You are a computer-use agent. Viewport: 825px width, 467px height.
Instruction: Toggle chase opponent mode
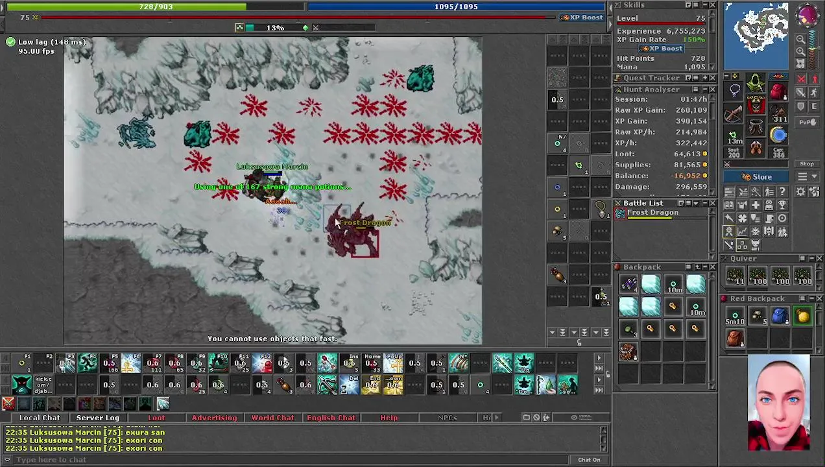click(815, 92)
